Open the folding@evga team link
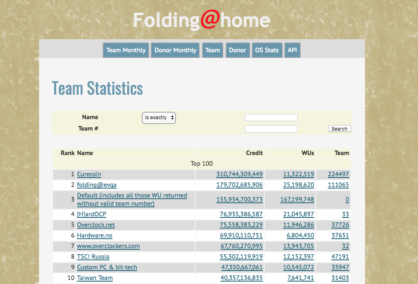This screenshot has height=284, width=418. pos(97,185)
